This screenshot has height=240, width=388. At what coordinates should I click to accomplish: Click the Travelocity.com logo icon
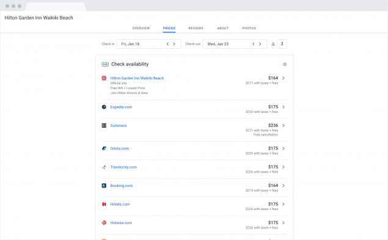click(104, 167)
